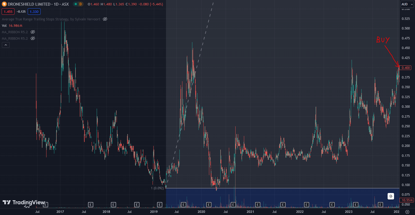Click the red 1.455 bid price label

[x=8, y=12]
